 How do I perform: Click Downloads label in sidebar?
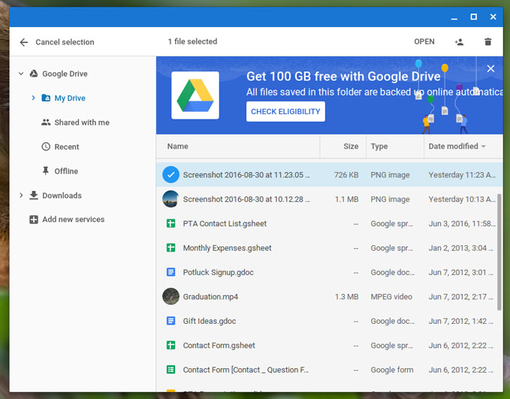pos(62,195)
